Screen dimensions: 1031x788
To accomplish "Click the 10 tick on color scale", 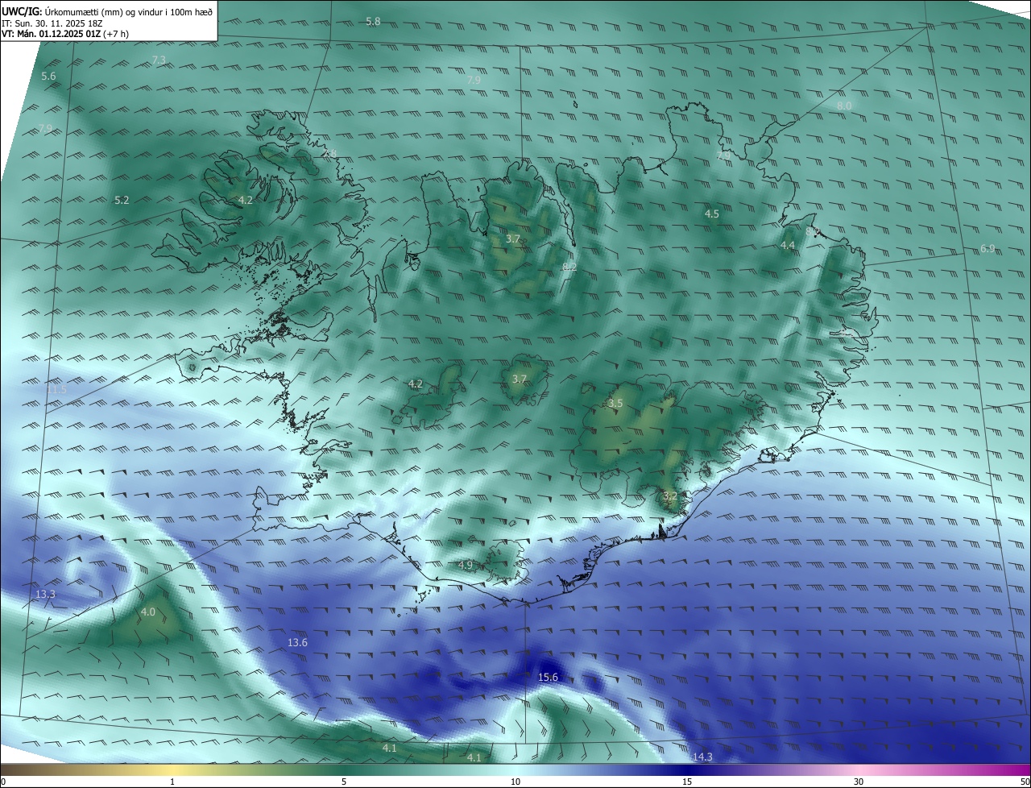I will 515,782.
